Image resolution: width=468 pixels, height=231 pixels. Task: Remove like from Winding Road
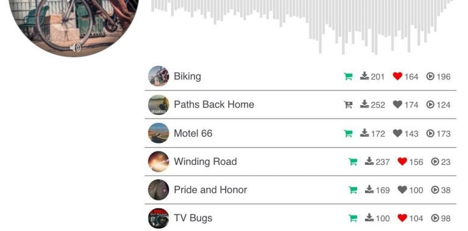coord(402,162)
